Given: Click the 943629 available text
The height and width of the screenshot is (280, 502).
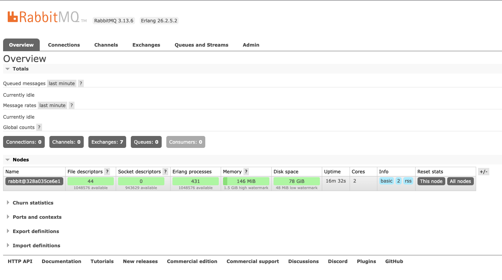Looking at the screenshot, I should click(141, 188).
